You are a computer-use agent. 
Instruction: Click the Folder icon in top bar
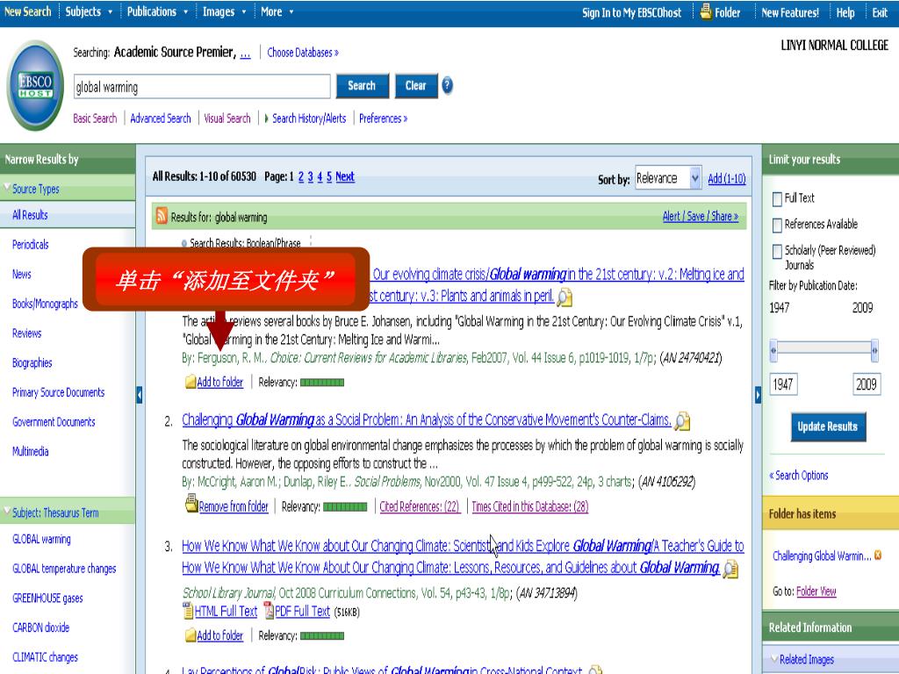[707, 11]
